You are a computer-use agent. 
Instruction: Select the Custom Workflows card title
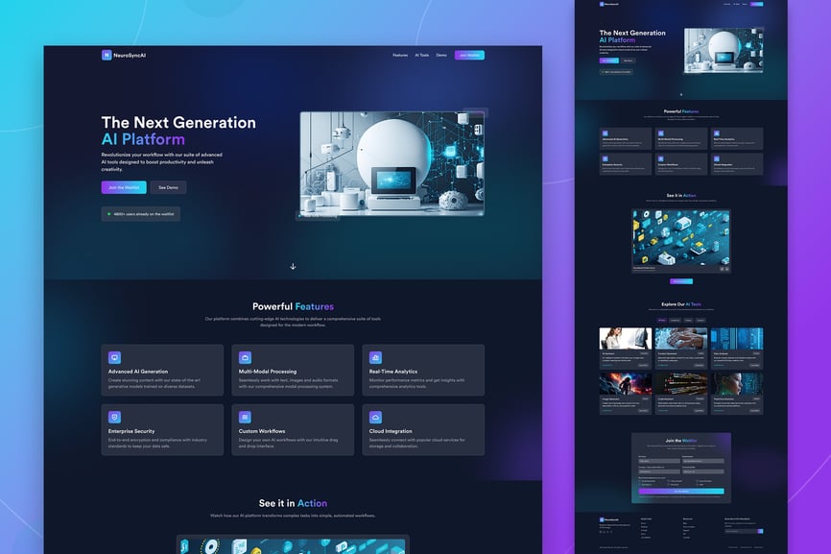tap(262, 431)
